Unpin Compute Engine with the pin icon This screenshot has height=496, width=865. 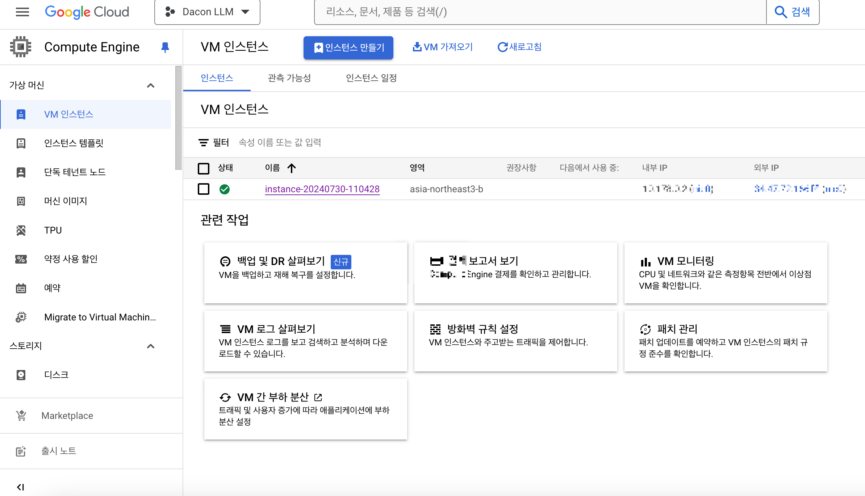point(165,47)
